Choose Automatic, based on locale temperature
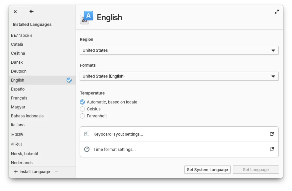The image size is (292, 191). pyautogui.click(x=82, y=102)
